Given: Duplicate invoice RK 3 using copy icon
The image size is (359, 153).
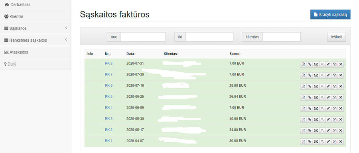Looking at the screenshot, I should point(334,120).
